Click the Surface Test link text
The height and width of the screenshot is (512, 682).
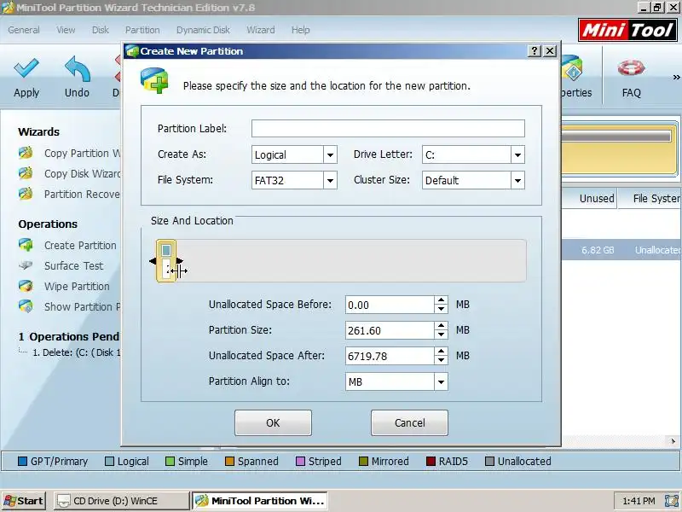coord(73,265)
